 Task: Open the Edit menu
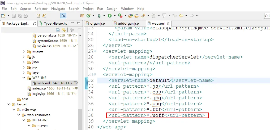pyautogui.click(x=14, y=8)
